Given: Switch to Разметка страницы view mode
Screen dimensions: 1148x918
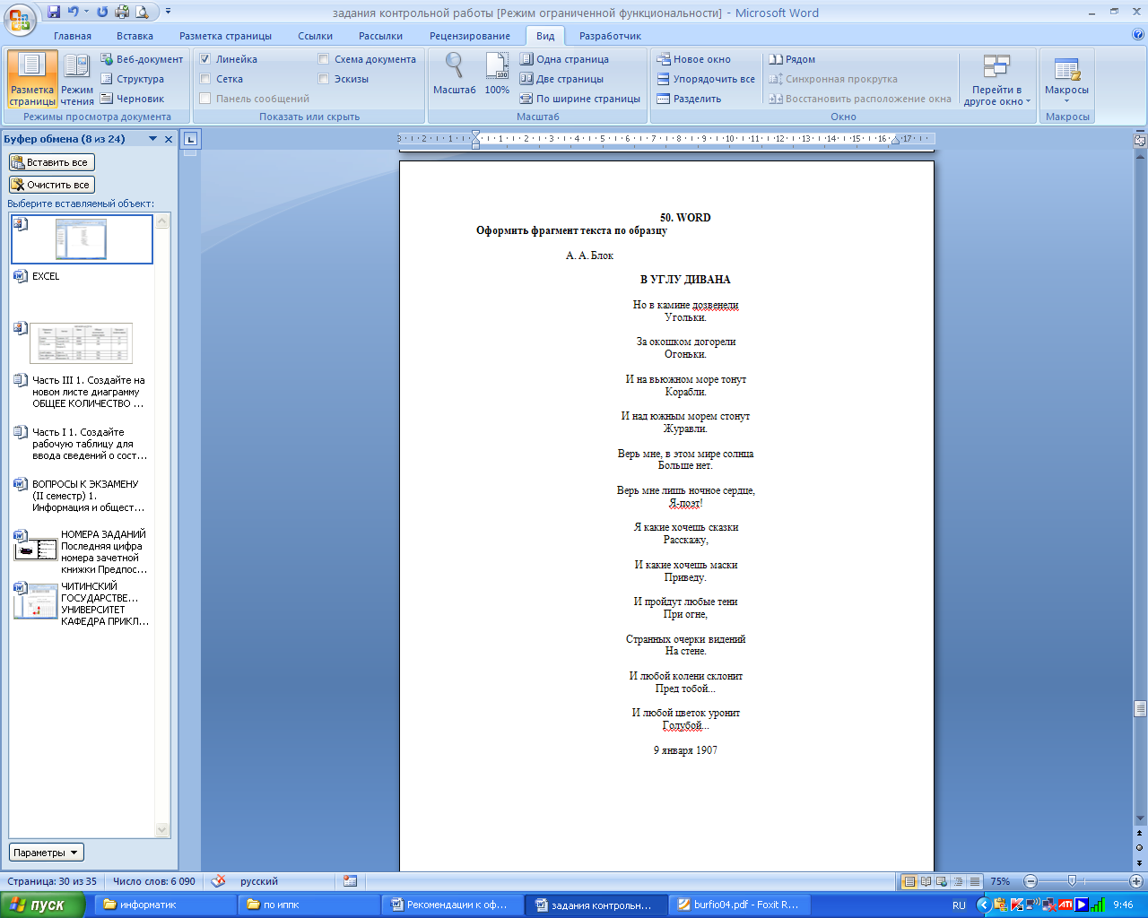Looking at the screenshot, I should click(32, 80).
